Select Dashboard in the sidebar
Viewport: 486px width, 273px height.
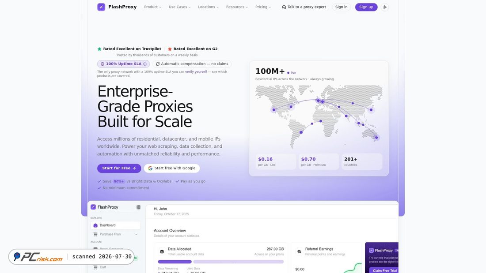[x=115, y=225]
